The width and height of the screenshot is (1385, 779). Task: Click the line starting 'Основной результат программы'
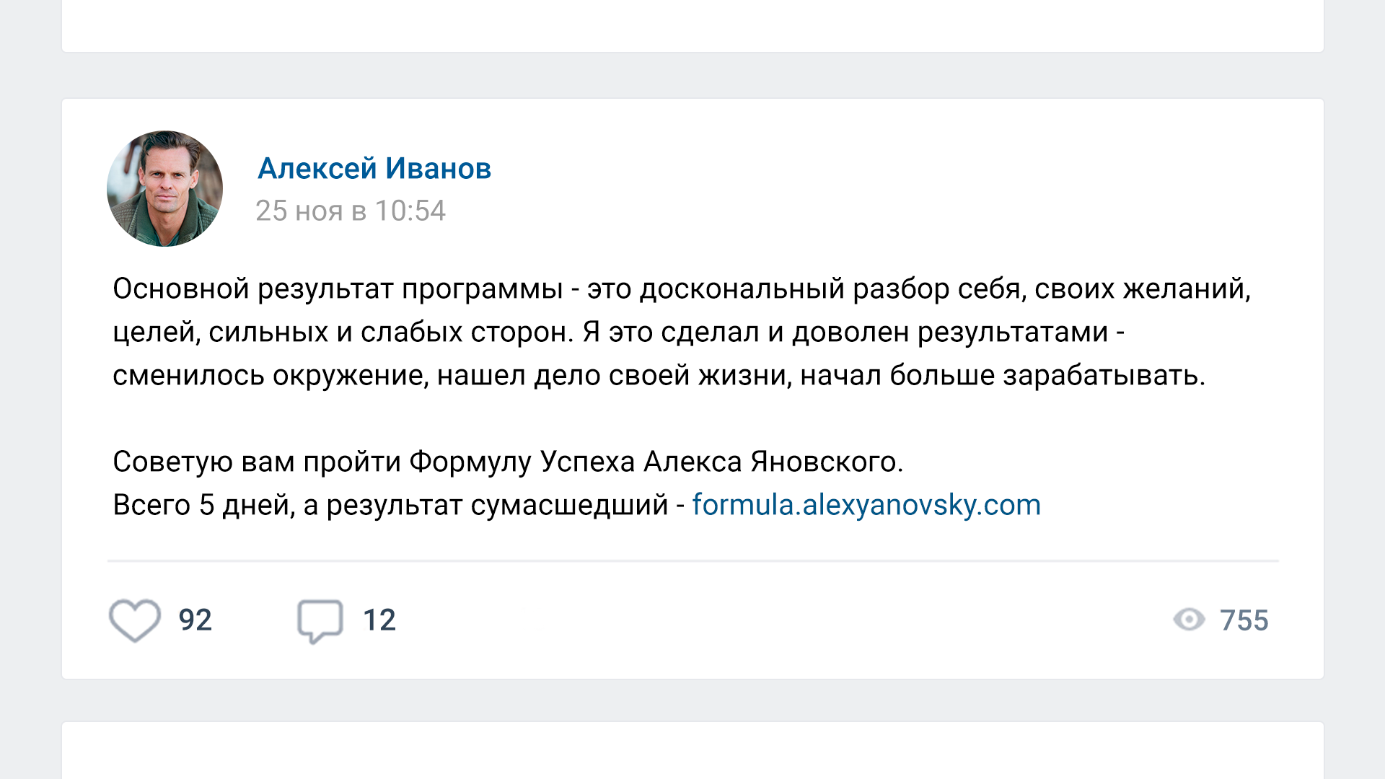(x=681, y=289)
